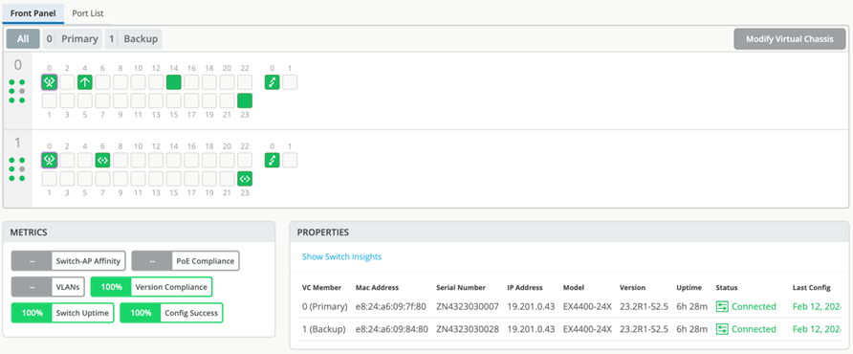The height and width of the screenshot is (354, 853).
Task: Open the Config Success metric
Action: click(x=171, y=313)
